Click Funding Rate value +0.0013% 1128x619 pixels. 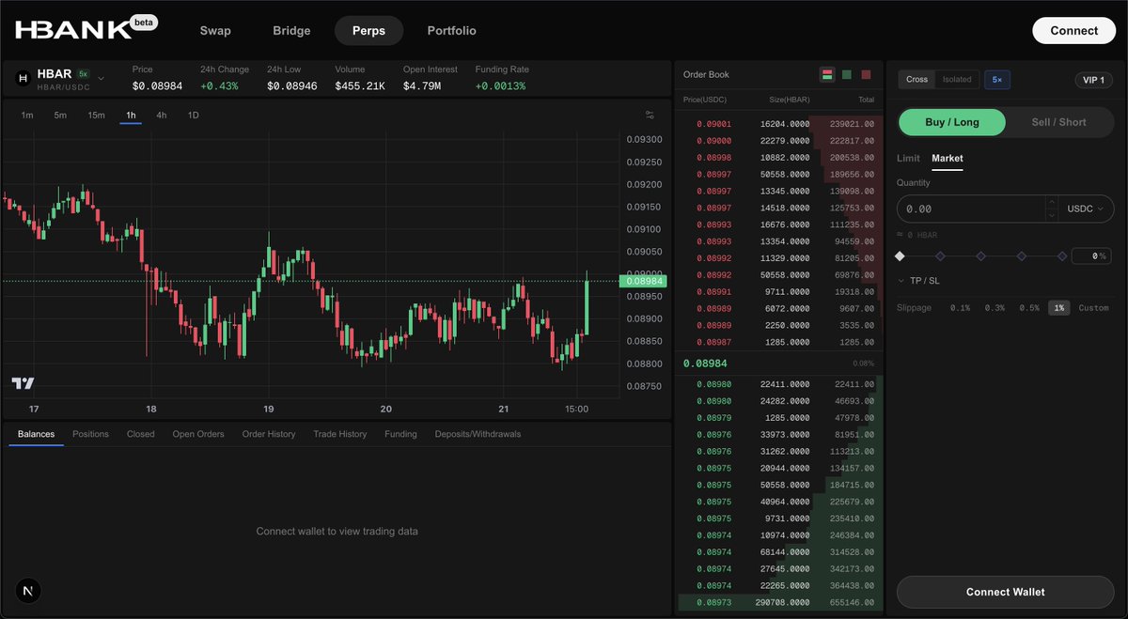pyautogui.click(x=500, y=85)
